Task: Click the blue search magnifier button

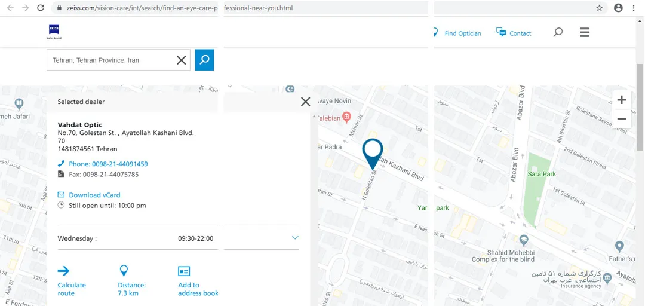Action: [x=204, y=60]
